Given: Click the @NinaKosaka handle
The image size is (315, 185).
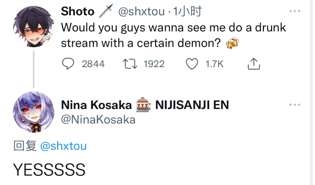Looking at the screenshot, I should tap(98, 119).
